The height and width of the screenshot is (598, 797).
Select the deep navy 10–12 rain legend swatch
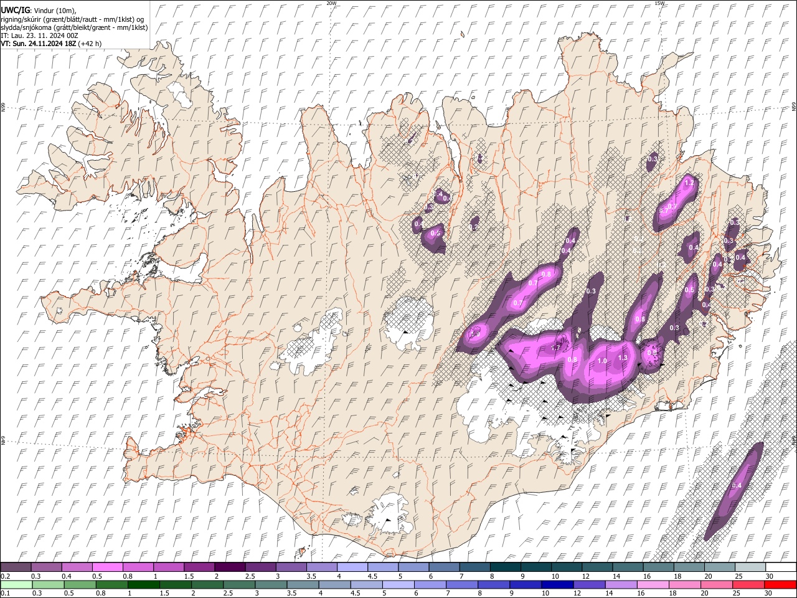tap(557, 584)
